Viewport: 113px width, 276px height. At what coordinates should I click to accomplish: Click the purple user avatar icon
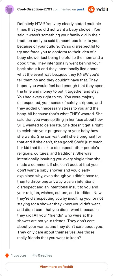click(9, 9)
